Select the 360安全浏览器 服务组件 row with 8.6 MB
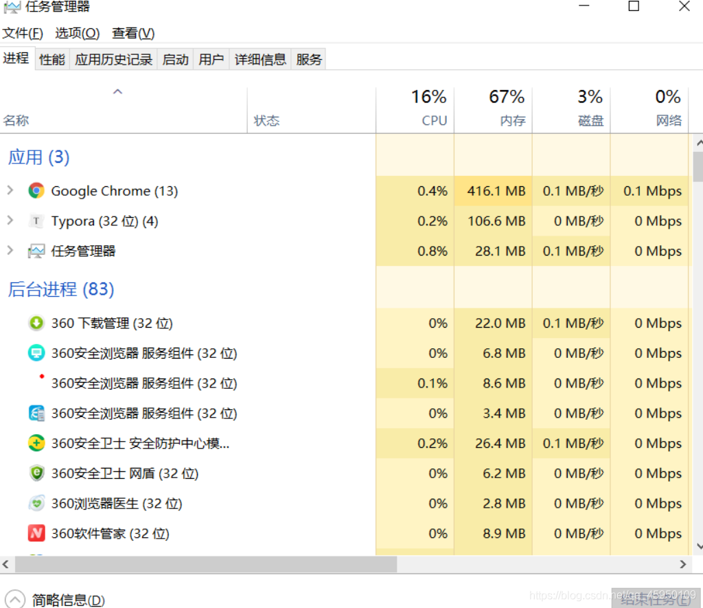703x608 pixels. click(344, 383)
